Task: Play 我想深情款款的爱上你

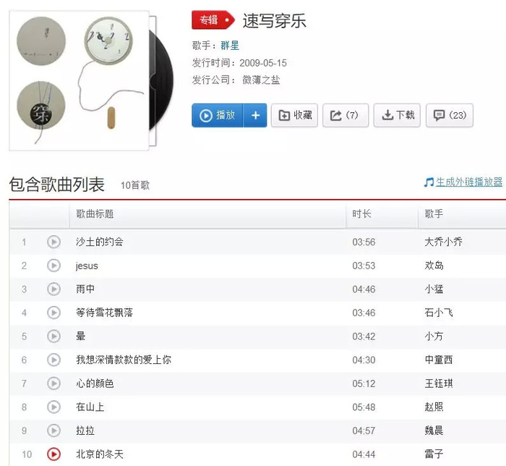Action: pyautogui.click(x=53, y=360)
